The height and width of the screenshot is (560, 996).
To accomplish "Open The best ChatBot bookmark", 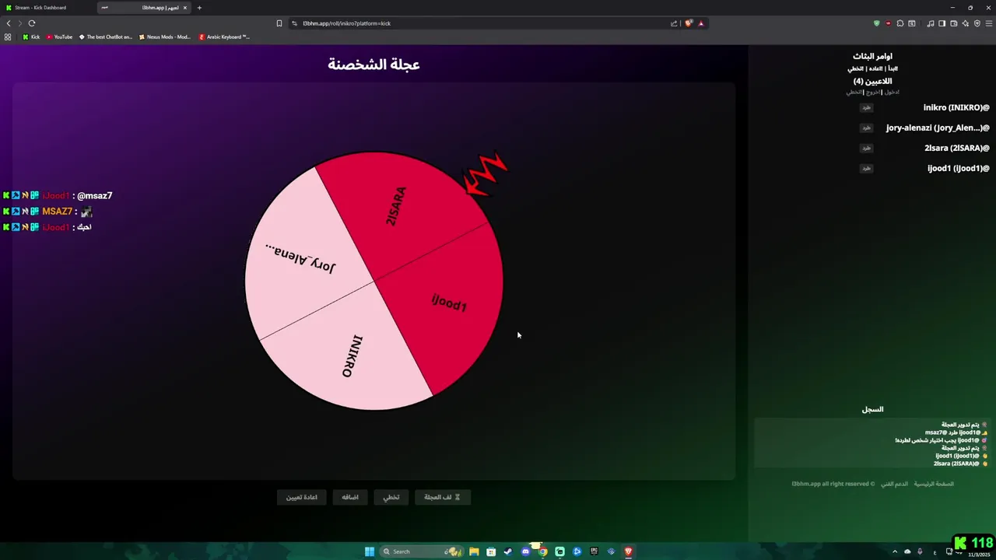I will pyautogui.click(x=106, y=37).
